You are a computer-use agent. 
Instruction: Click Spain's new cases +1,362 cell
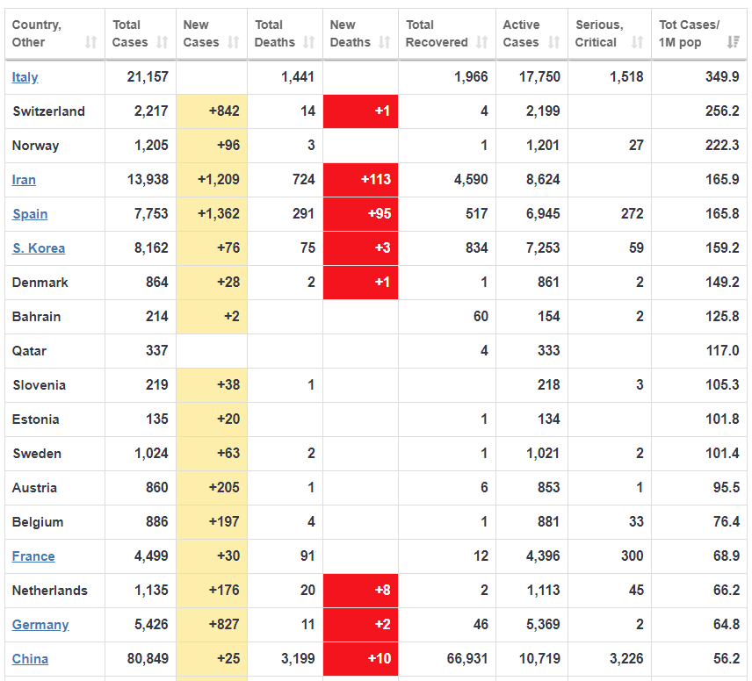click(x=212, y=214)
